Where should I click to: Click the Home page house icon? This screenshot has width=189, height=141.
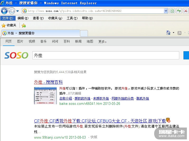[x=168, y=33]
